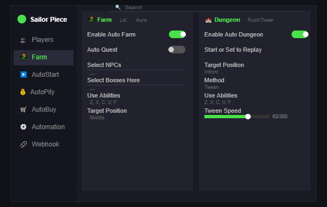Switch to the Rush/Tower tab
This screenshot has height=207, width=327.
pyautogui.click(x=261, y=20)
